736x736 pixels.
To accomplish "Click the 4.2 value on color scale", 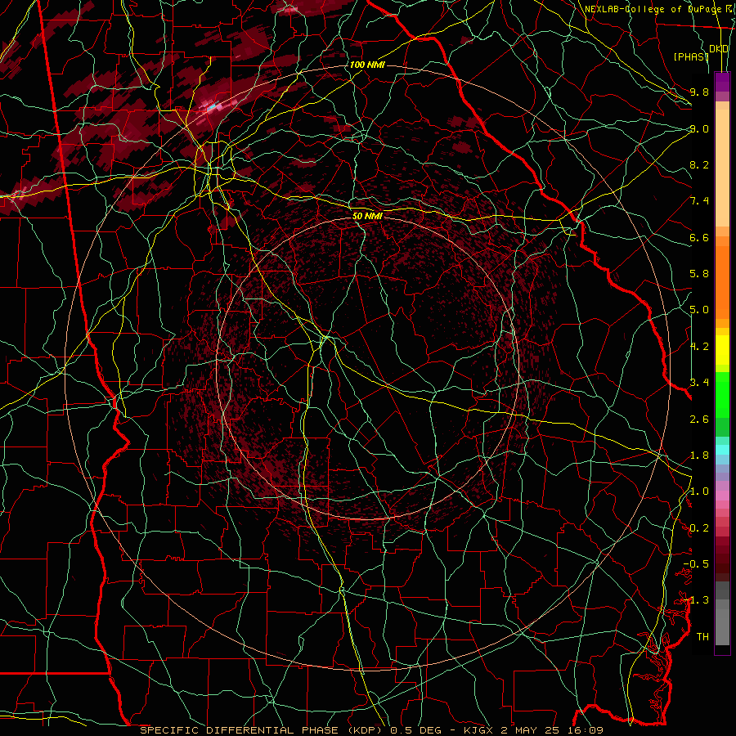I will coord(699,347).
